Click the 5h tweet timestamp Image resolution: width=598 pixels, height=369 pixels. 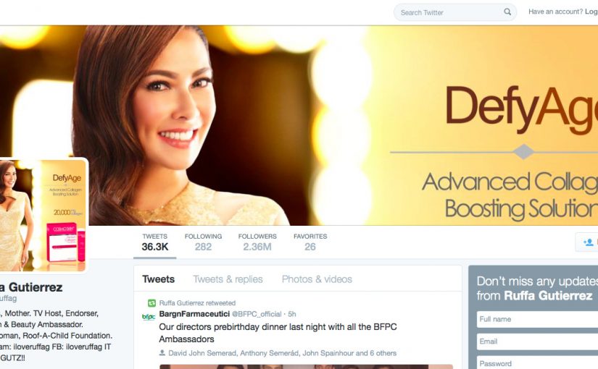(292, 314)
